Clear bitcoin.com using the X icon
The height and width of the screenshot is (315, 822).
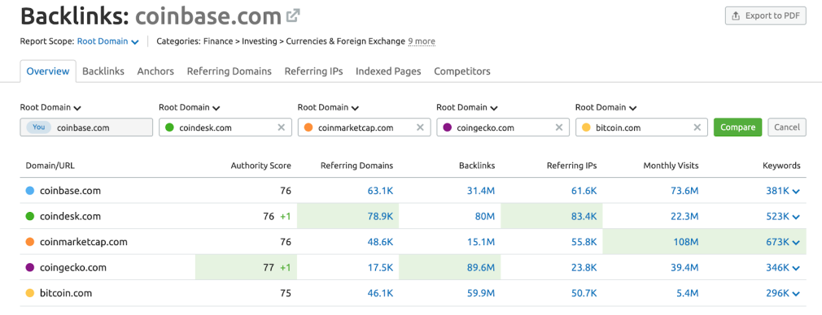[x=697, y=127]
